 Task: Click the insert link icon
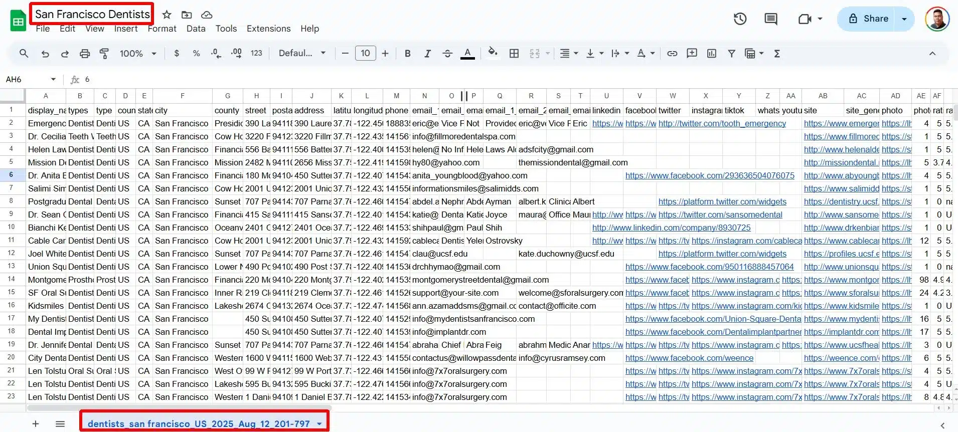(672, 54)
